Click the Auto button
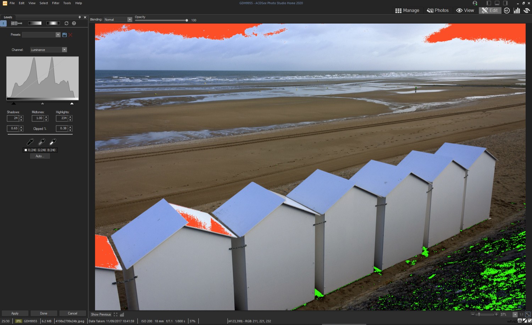 coord(40,156)
